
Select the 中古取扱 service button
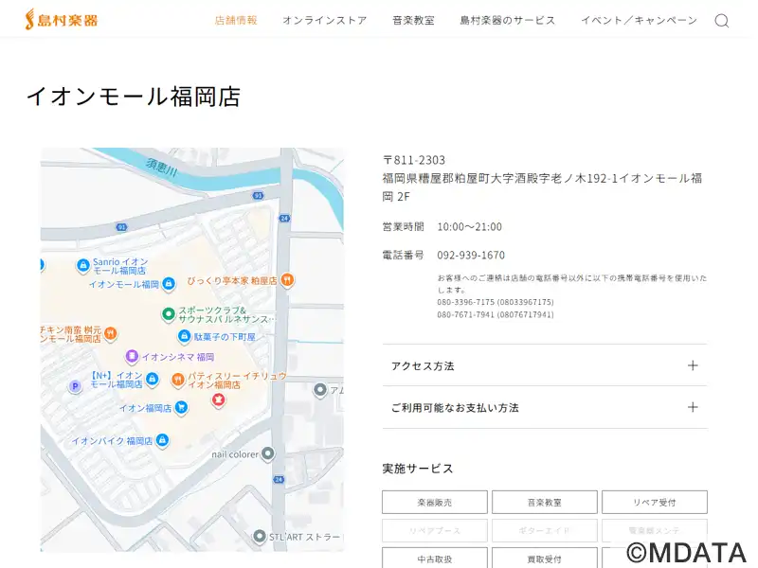click(x=435, y=558)
